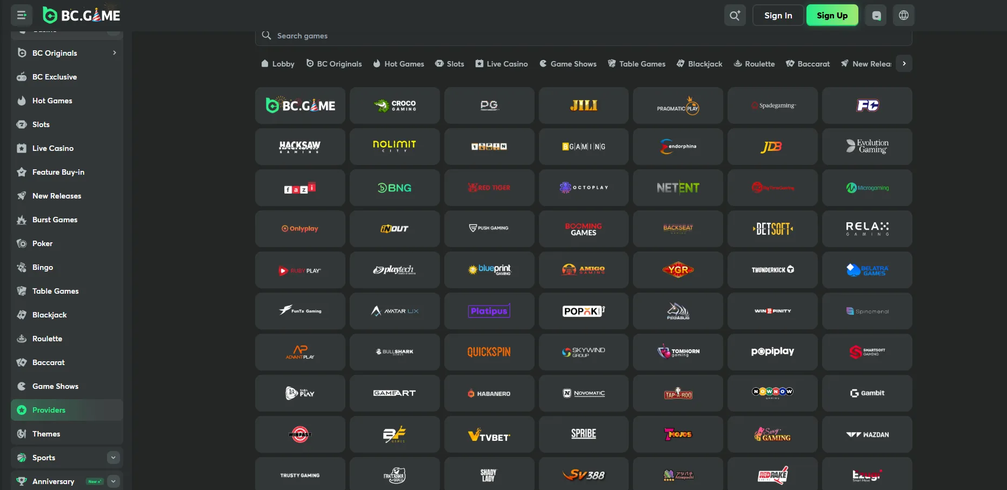Viewport: 1007px width, 490px height.
Task: Select the Quickspin provider tile
Action: pos(489,352)
